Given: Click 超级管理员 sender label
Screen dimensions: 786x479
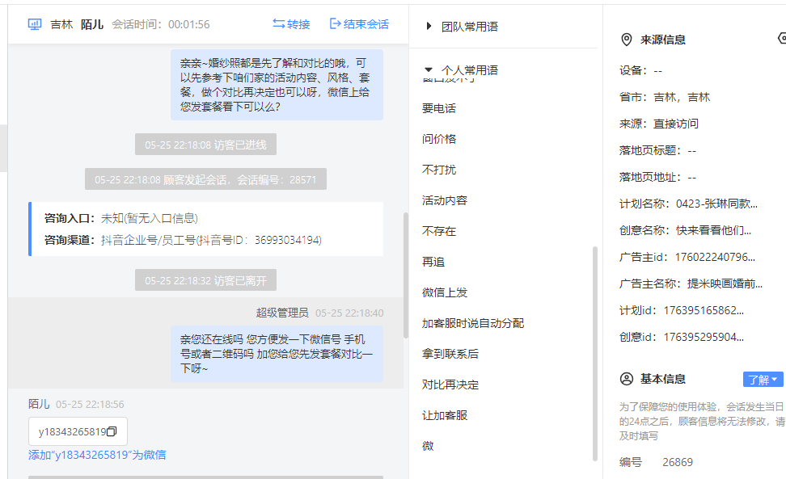Looking at the screenshot, I should [281, 313].
